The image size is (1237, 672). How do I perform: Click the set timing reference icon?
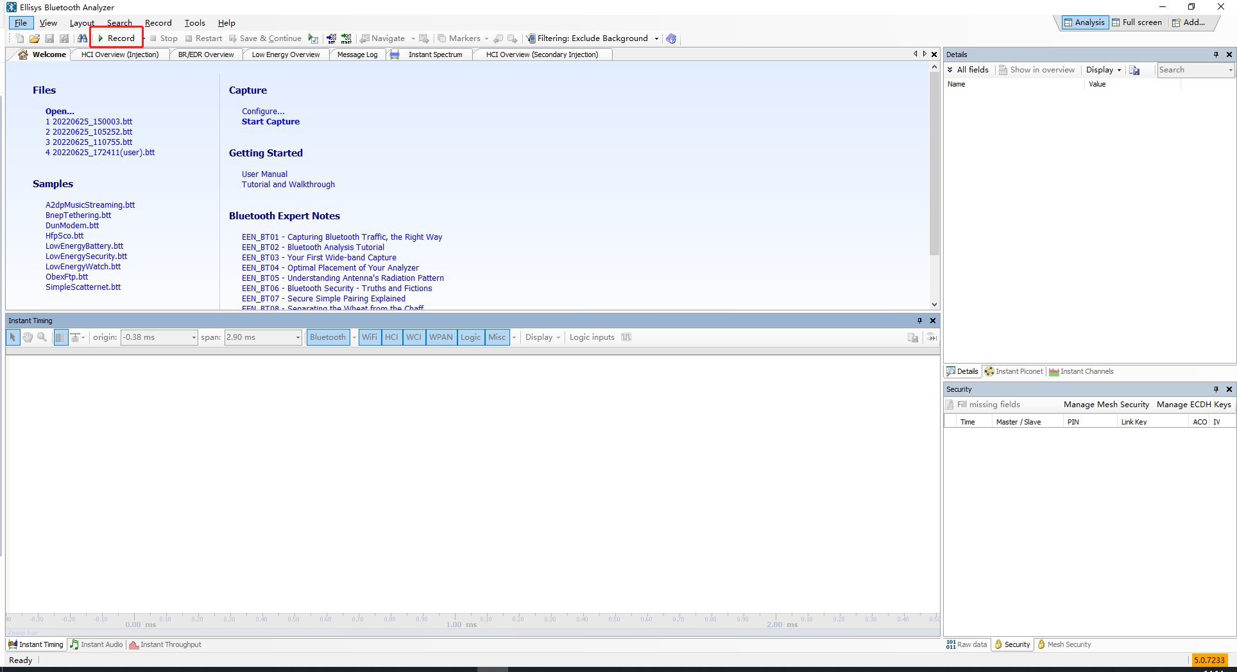coord(332,38)
